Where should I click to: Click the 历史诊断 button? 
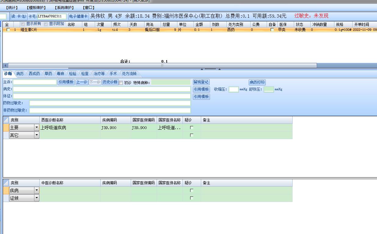coord(110,82)
